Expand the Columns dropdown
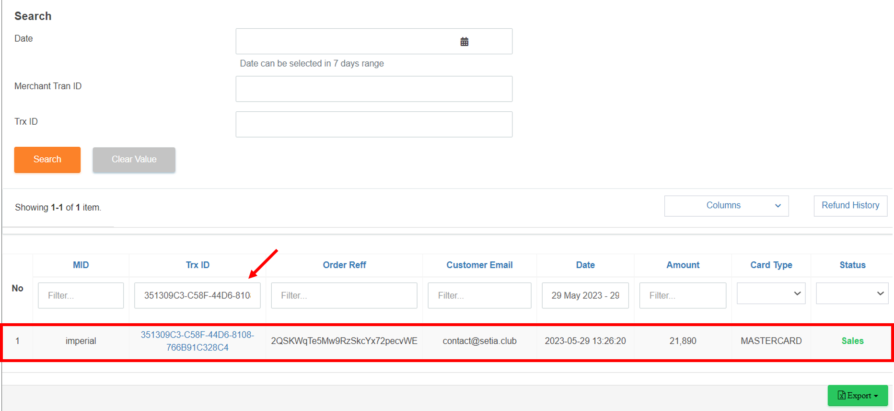Screen dimensions: 894x411 point(726,206)
